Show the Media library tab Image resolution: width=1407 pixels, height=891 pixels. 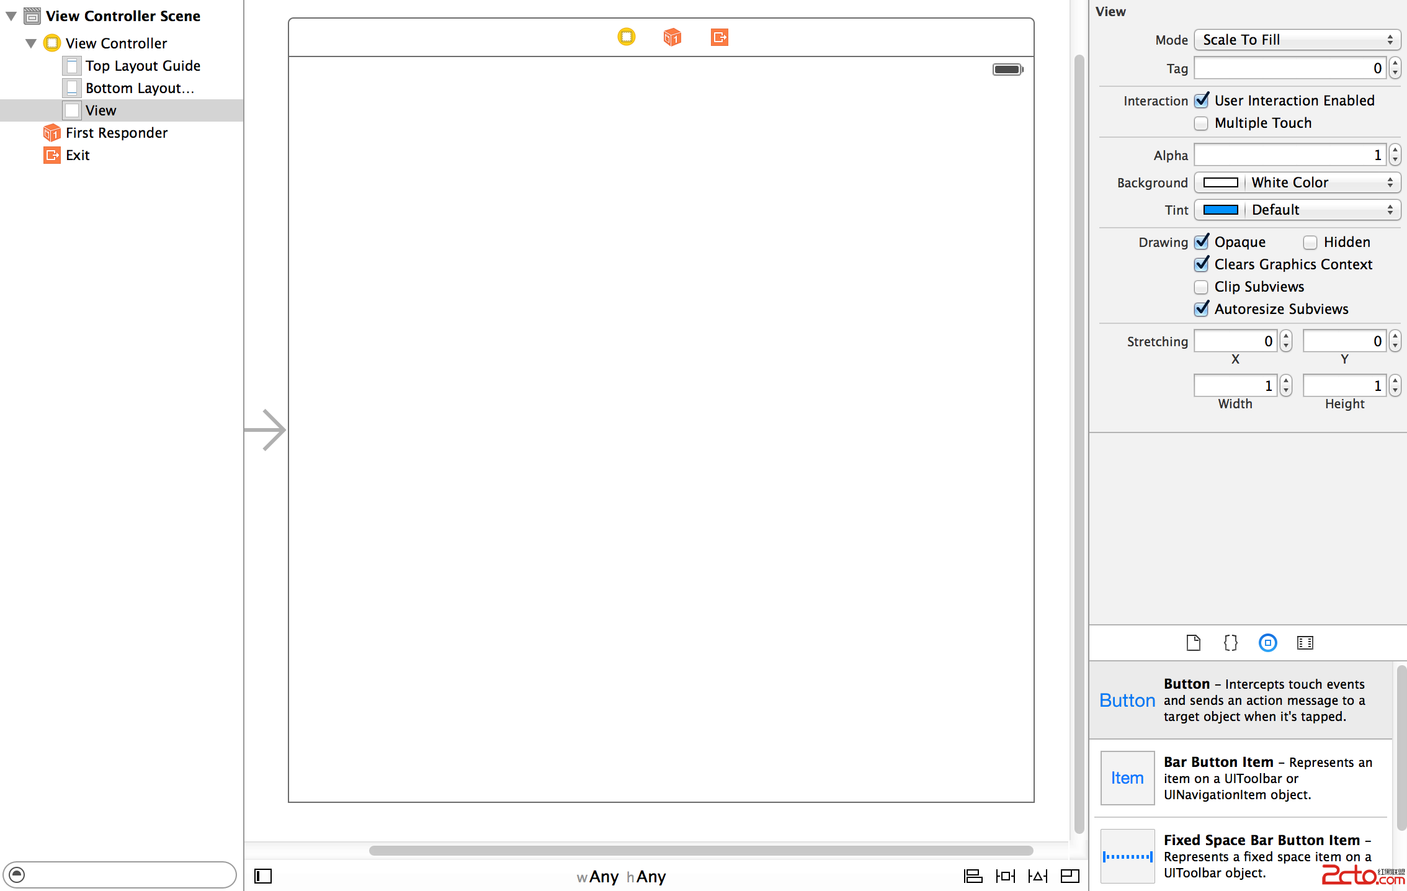point(1305,643)
